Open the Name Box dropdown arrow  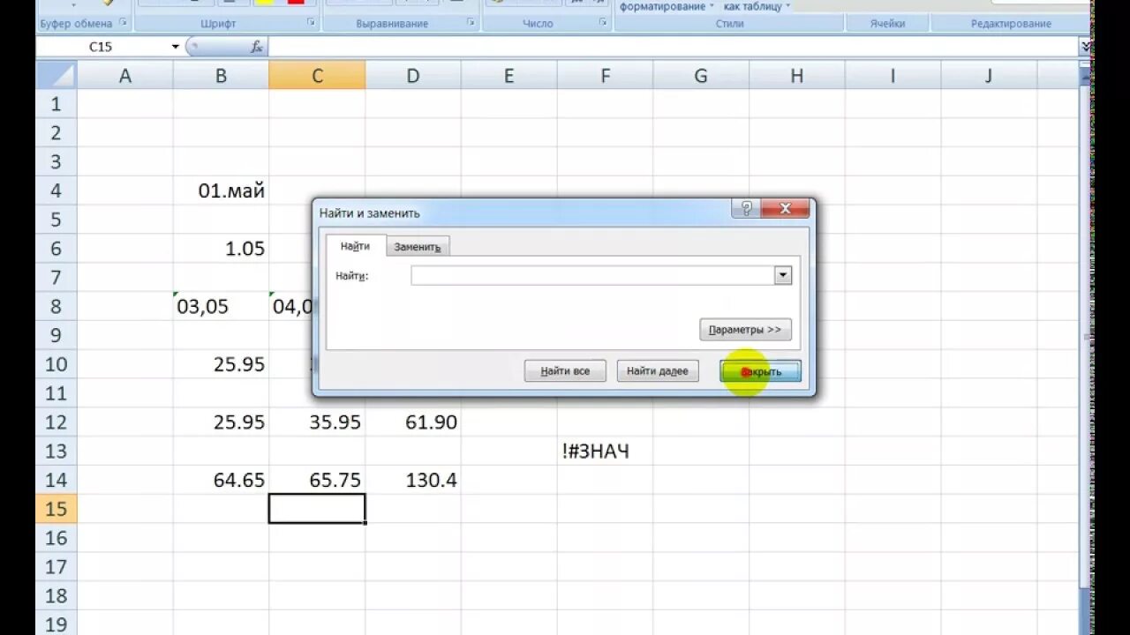(x=176, y=47)
